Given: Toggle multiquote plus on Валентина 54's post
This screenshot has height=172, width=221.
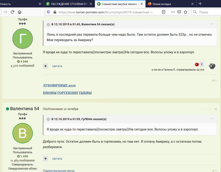Looking at the screenshot, I should point(46,159).
